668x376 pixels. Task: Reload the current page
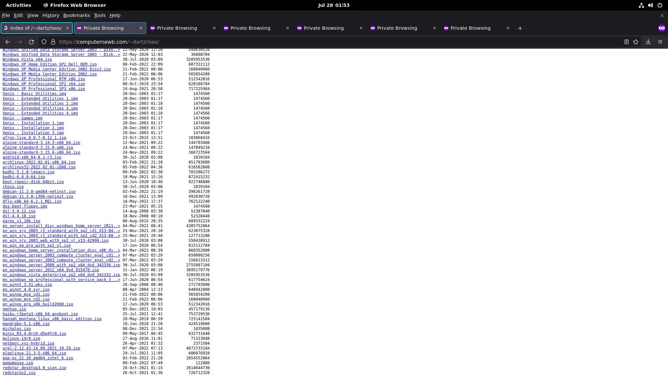tap(31, 42)
